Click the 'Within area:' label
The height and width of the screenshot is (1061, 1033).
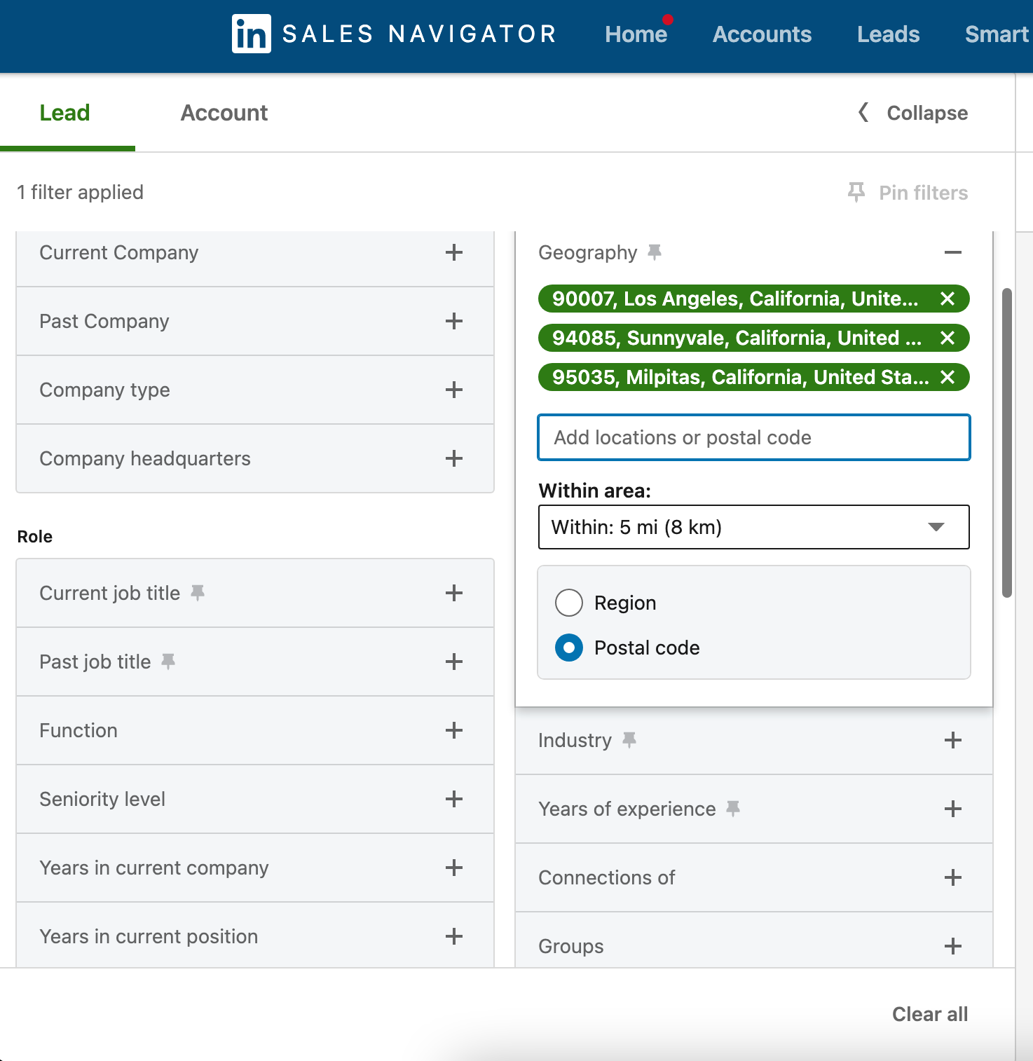pos(594,491)
